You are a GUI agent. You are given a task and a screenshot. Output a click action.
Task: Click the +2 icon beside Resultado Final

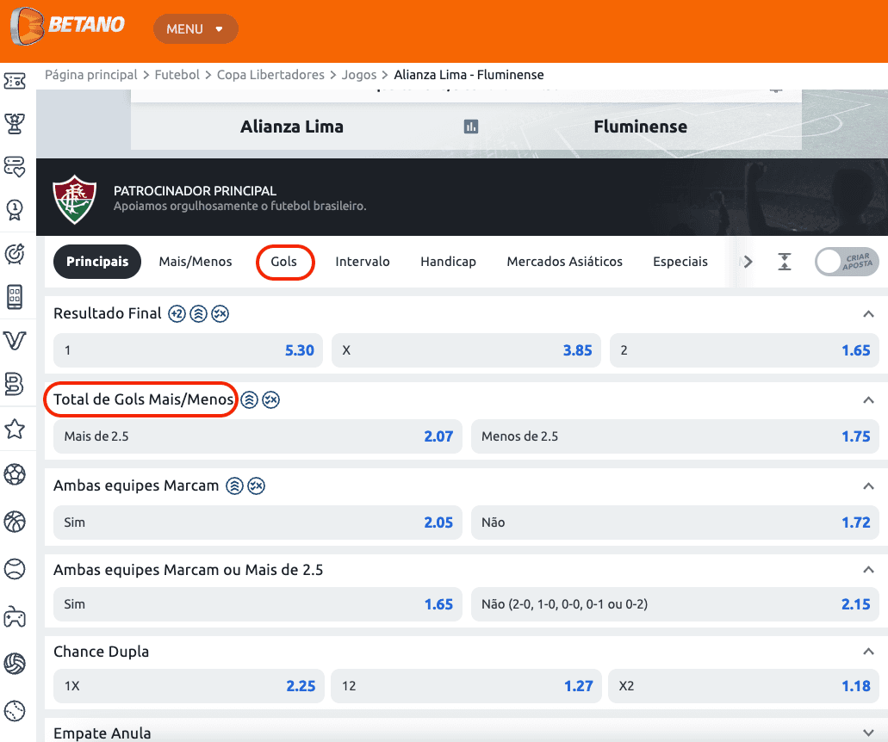click(x=177, y=313)
